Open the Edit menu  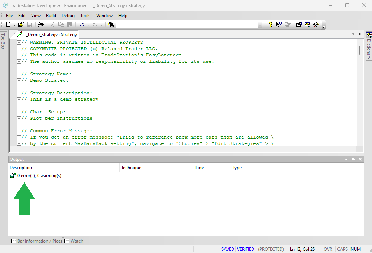(x=22, y=15)
